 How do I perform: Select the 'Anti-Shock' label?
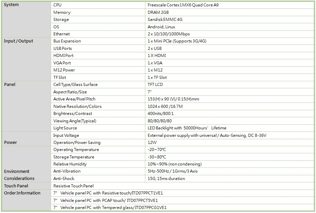64,178
